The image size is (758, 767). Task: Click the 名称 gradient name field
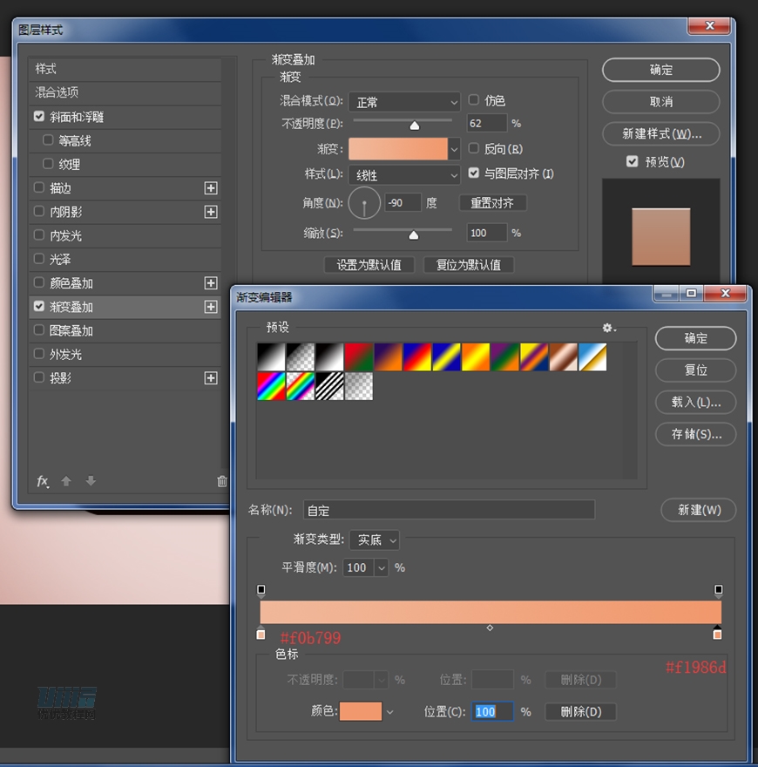tap(449, 510)
